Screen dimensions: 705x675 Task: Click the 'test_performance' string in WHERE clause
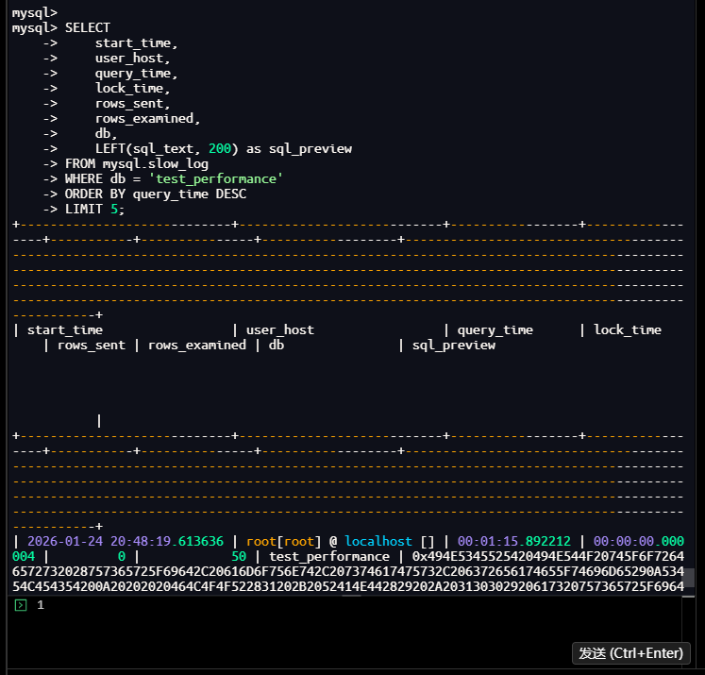pos(216,179)
